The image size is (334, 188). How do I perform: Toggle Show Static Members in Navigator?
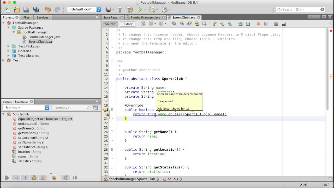click(x=25, y=178)
